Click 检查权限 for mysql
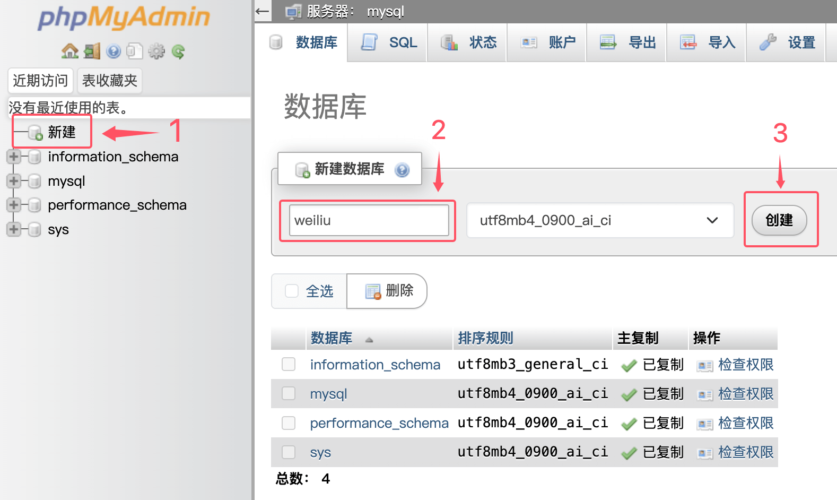 coord(746,394)
